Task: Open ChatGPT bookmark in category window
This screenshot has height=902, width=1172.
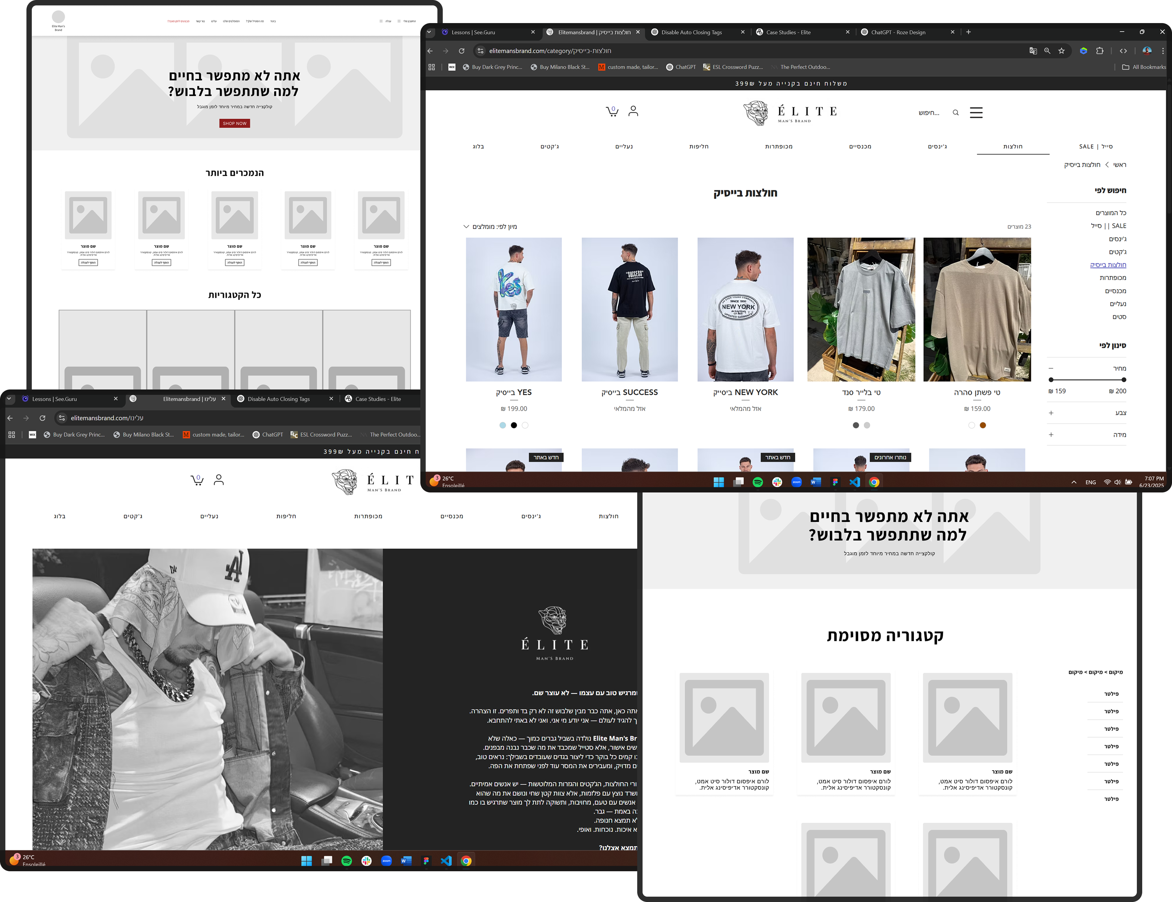Action: click(x=680, y=67)
